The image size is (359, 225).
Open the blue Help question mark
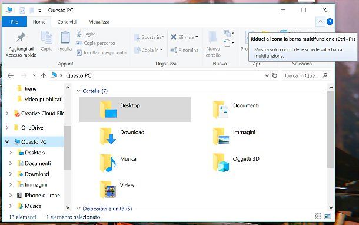click(x=330, y=22)
